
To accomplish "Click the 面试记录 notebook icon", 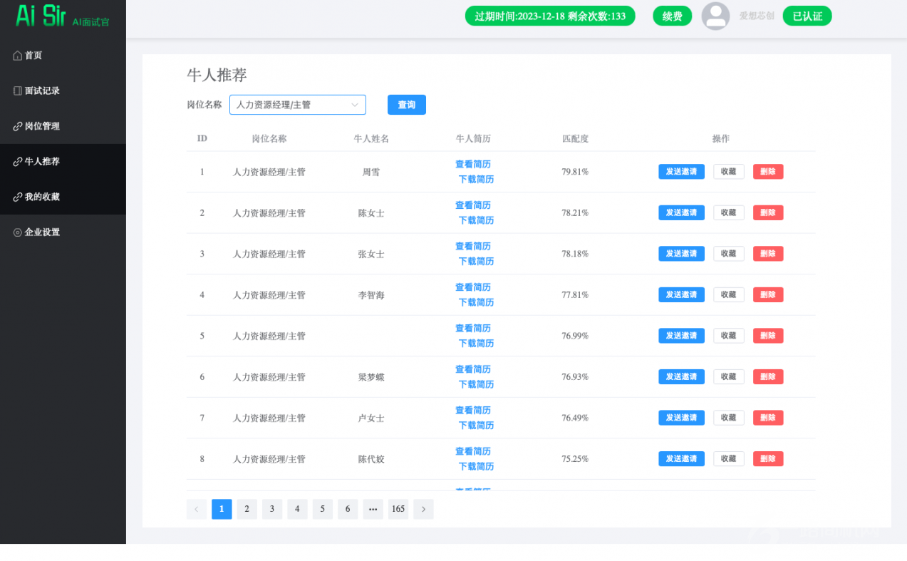I will [18, 91].
